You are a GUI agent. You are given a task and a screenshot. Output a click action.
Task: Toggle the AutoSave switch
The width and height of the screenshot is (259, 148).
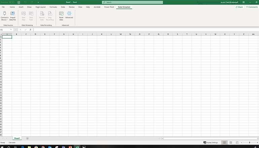11,2
